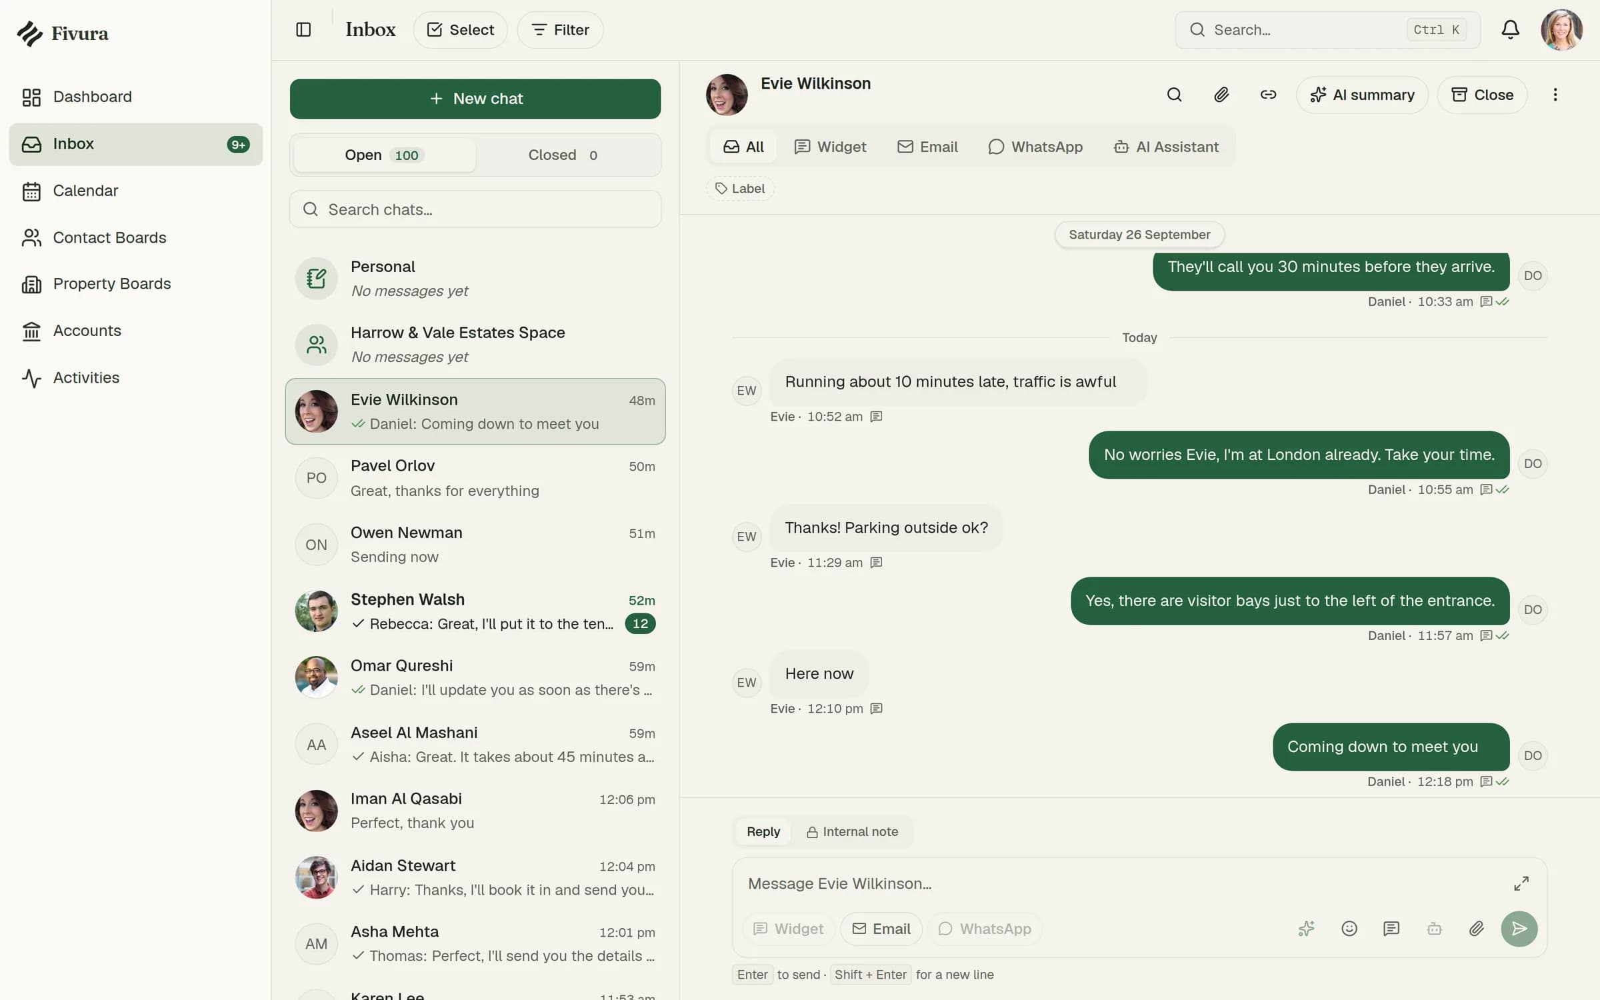
Task: Navigate to Accounts
Action: click(x=135, y=331)
